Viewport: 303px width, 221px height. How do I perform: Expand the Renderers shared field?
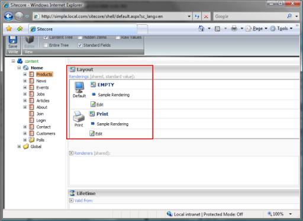pyautogui.click(x=71, y=153)
